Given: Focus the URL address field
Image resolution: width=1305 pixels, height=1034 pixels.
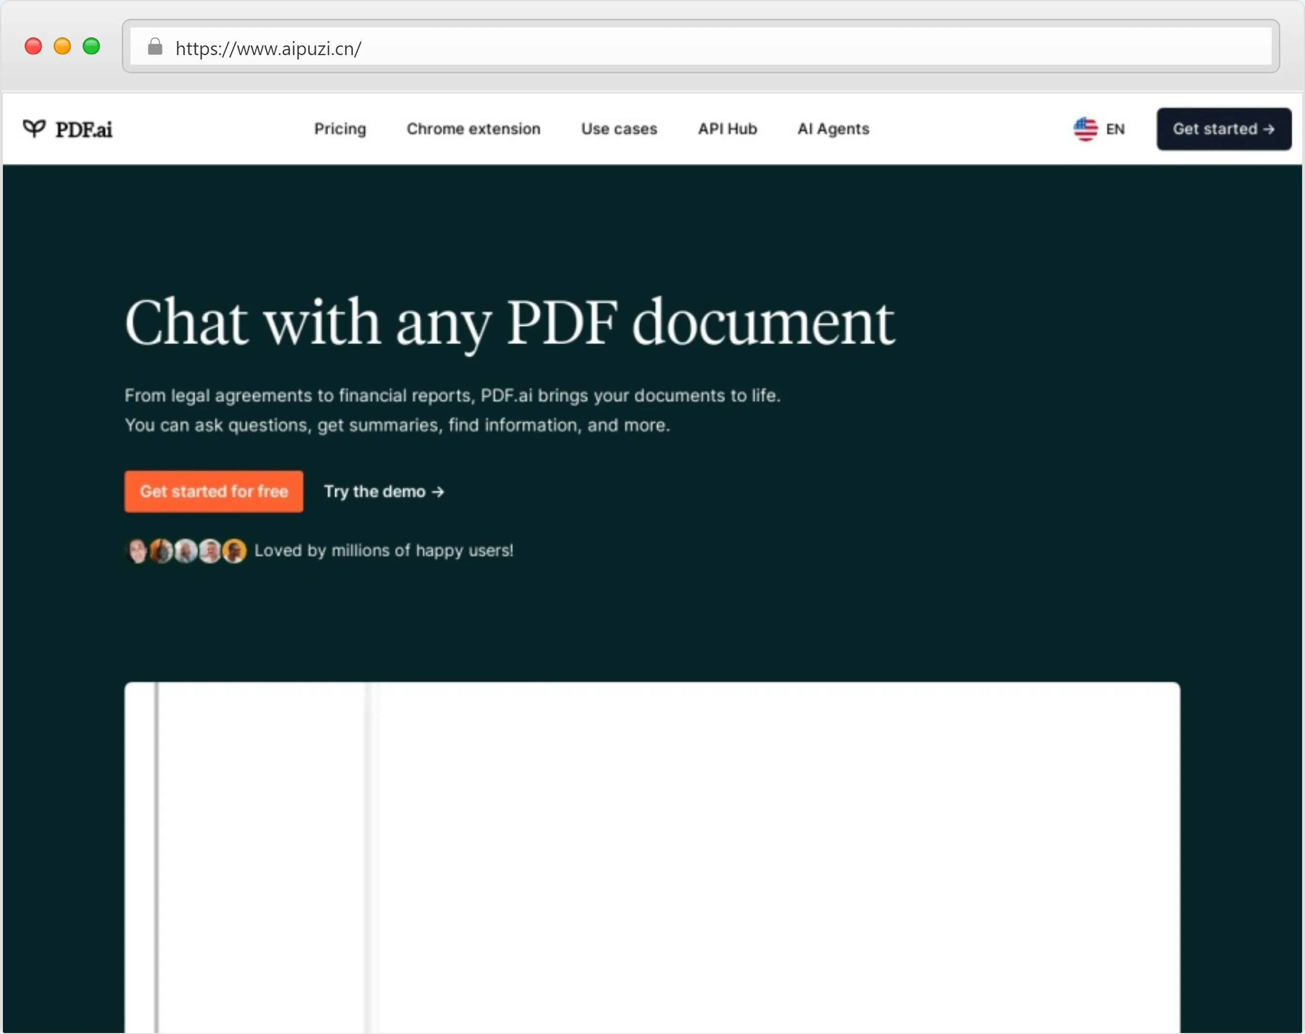Looking at the screenshot, I should point(701,46).
